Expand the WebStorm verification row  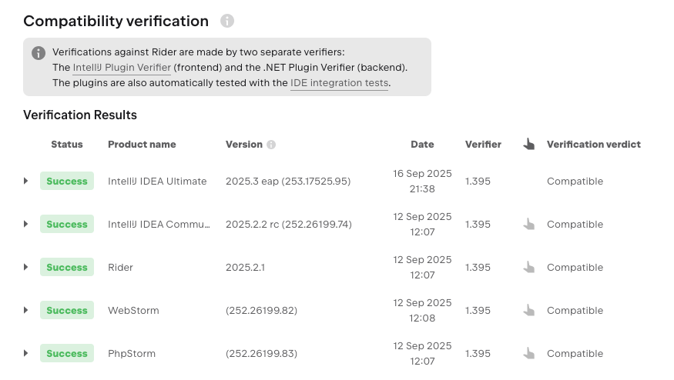click(25, 310)
